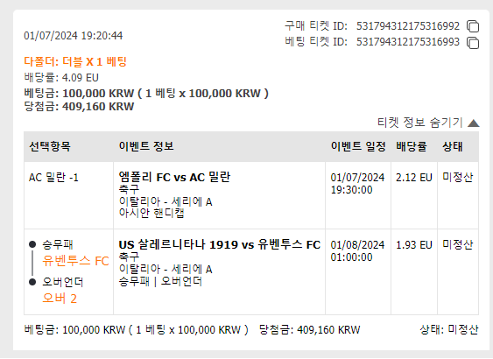Click the 티켓 정보 숨기기 link
The height and width of the screenshot is (359, 493).
[x=419, y=123]
